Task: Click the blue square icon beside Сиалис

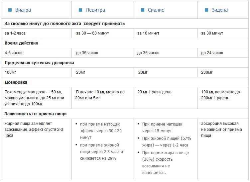Action: coord(143,10)
